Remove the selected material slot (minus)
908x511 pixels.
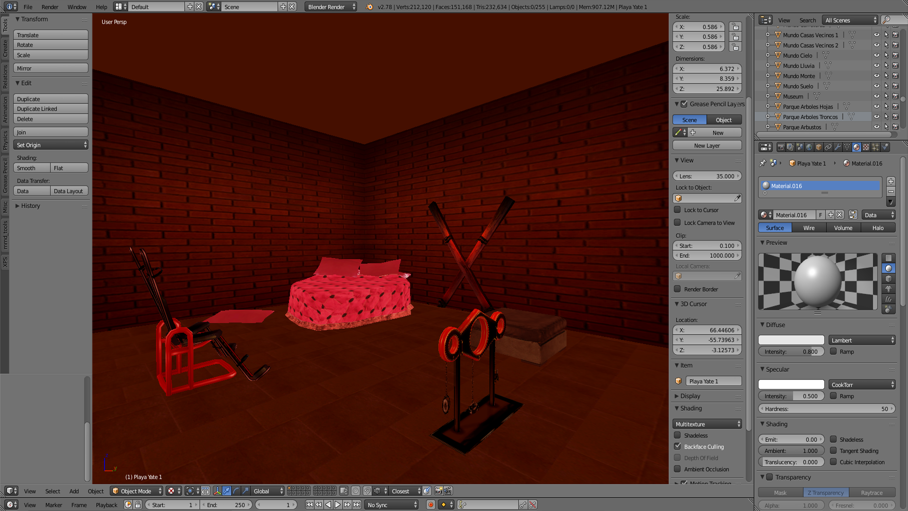(891, 192)
